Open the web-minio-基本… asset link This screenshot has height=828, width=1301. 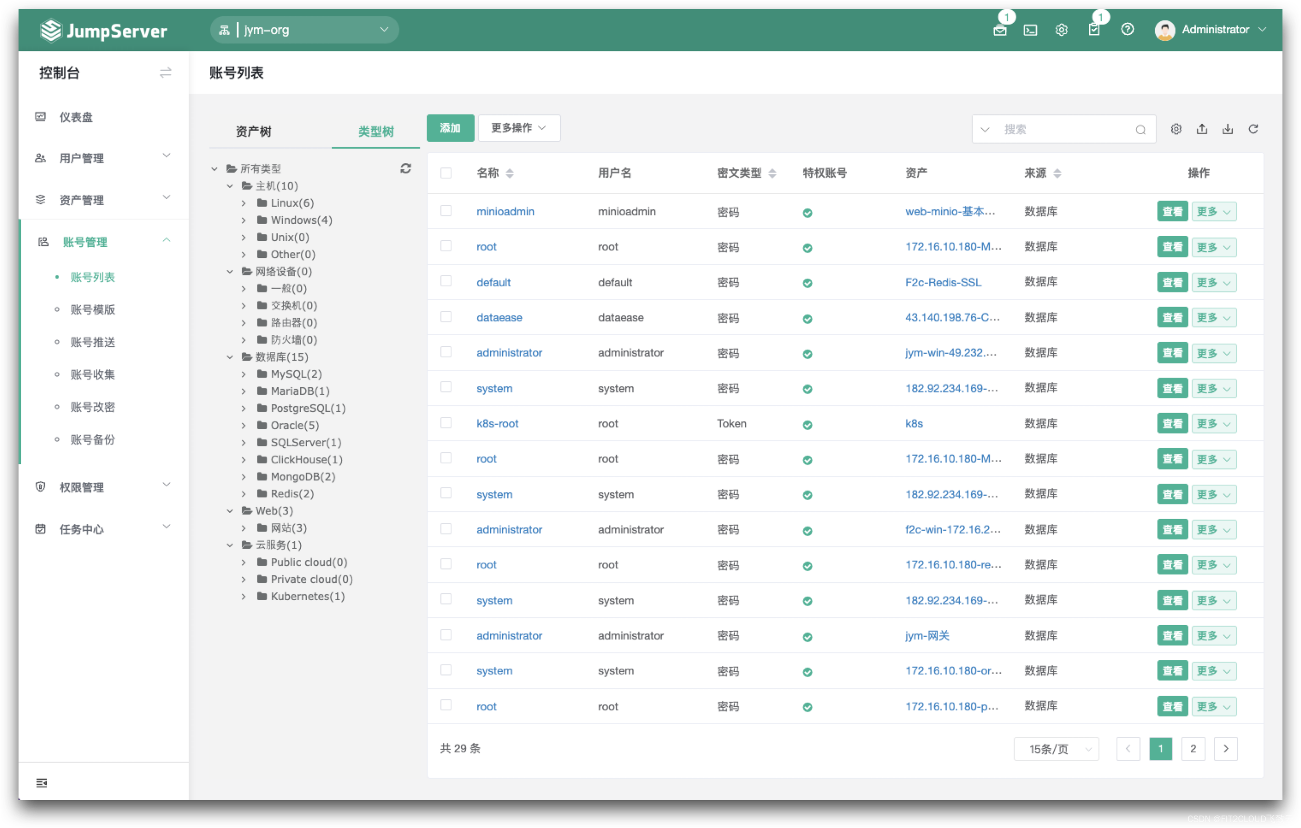[950, 212]
